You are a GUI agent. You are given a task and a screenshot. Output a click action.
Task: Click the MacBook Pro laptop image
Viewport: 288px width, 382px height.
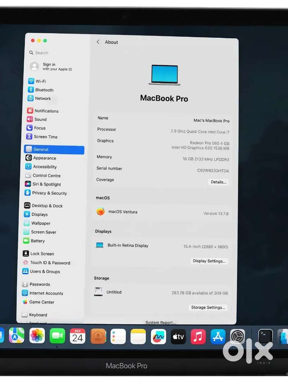[x=164, y=75]
